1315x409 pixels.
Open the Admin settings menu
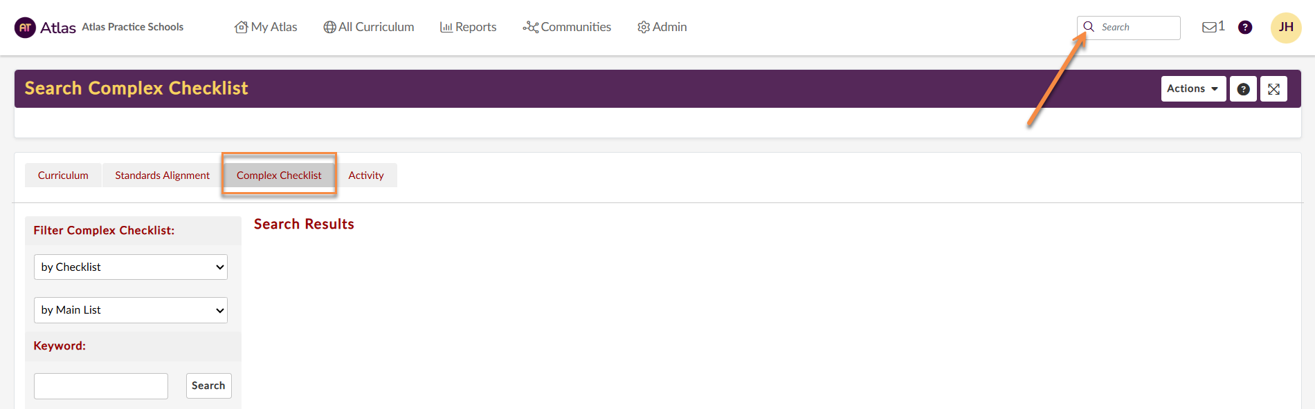pos(662,27)
